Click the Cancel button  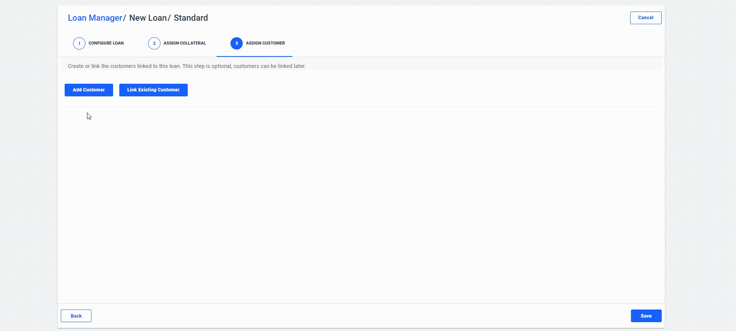[646, 18]
